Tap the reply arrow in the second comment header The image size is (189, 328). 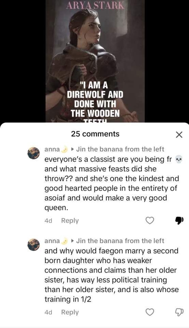pos(72,241)
